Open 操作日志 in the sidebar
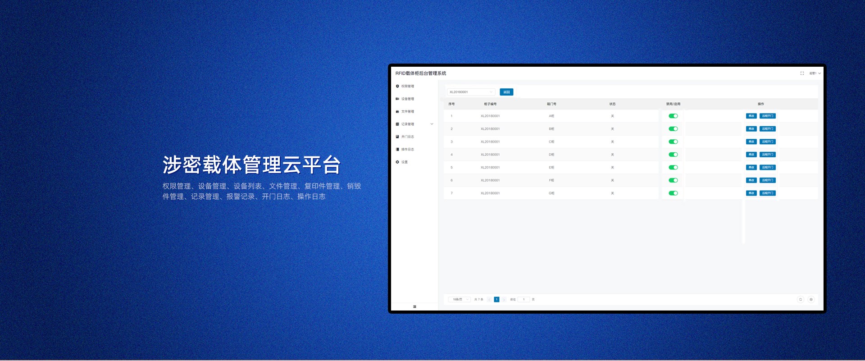This screenshot has height=361, width=865. [x=407, y=149]
